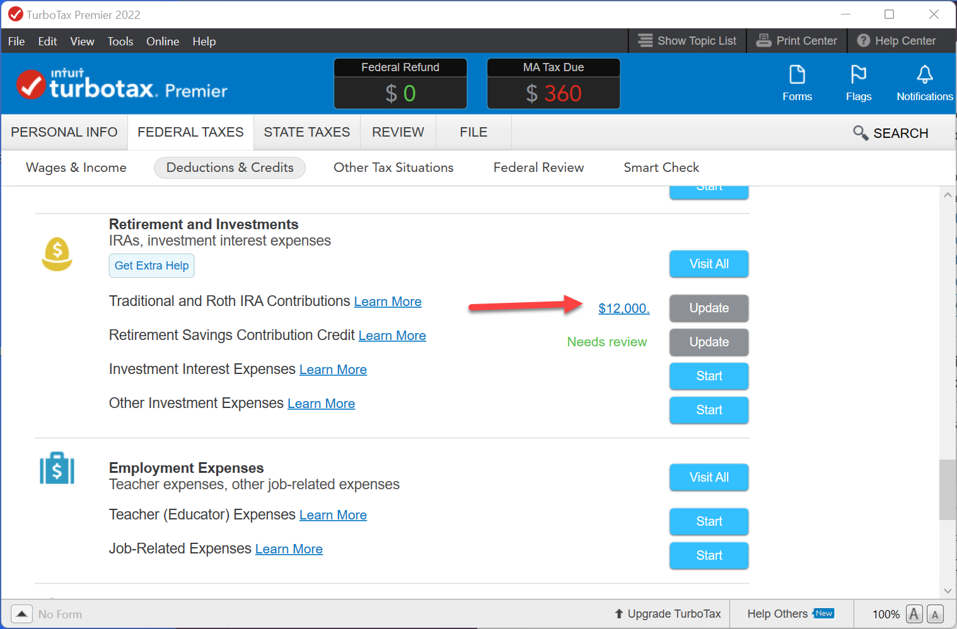957x629 pixels.
Task: Click Visit All for Retirement and Investments
Action: [709, 264]
